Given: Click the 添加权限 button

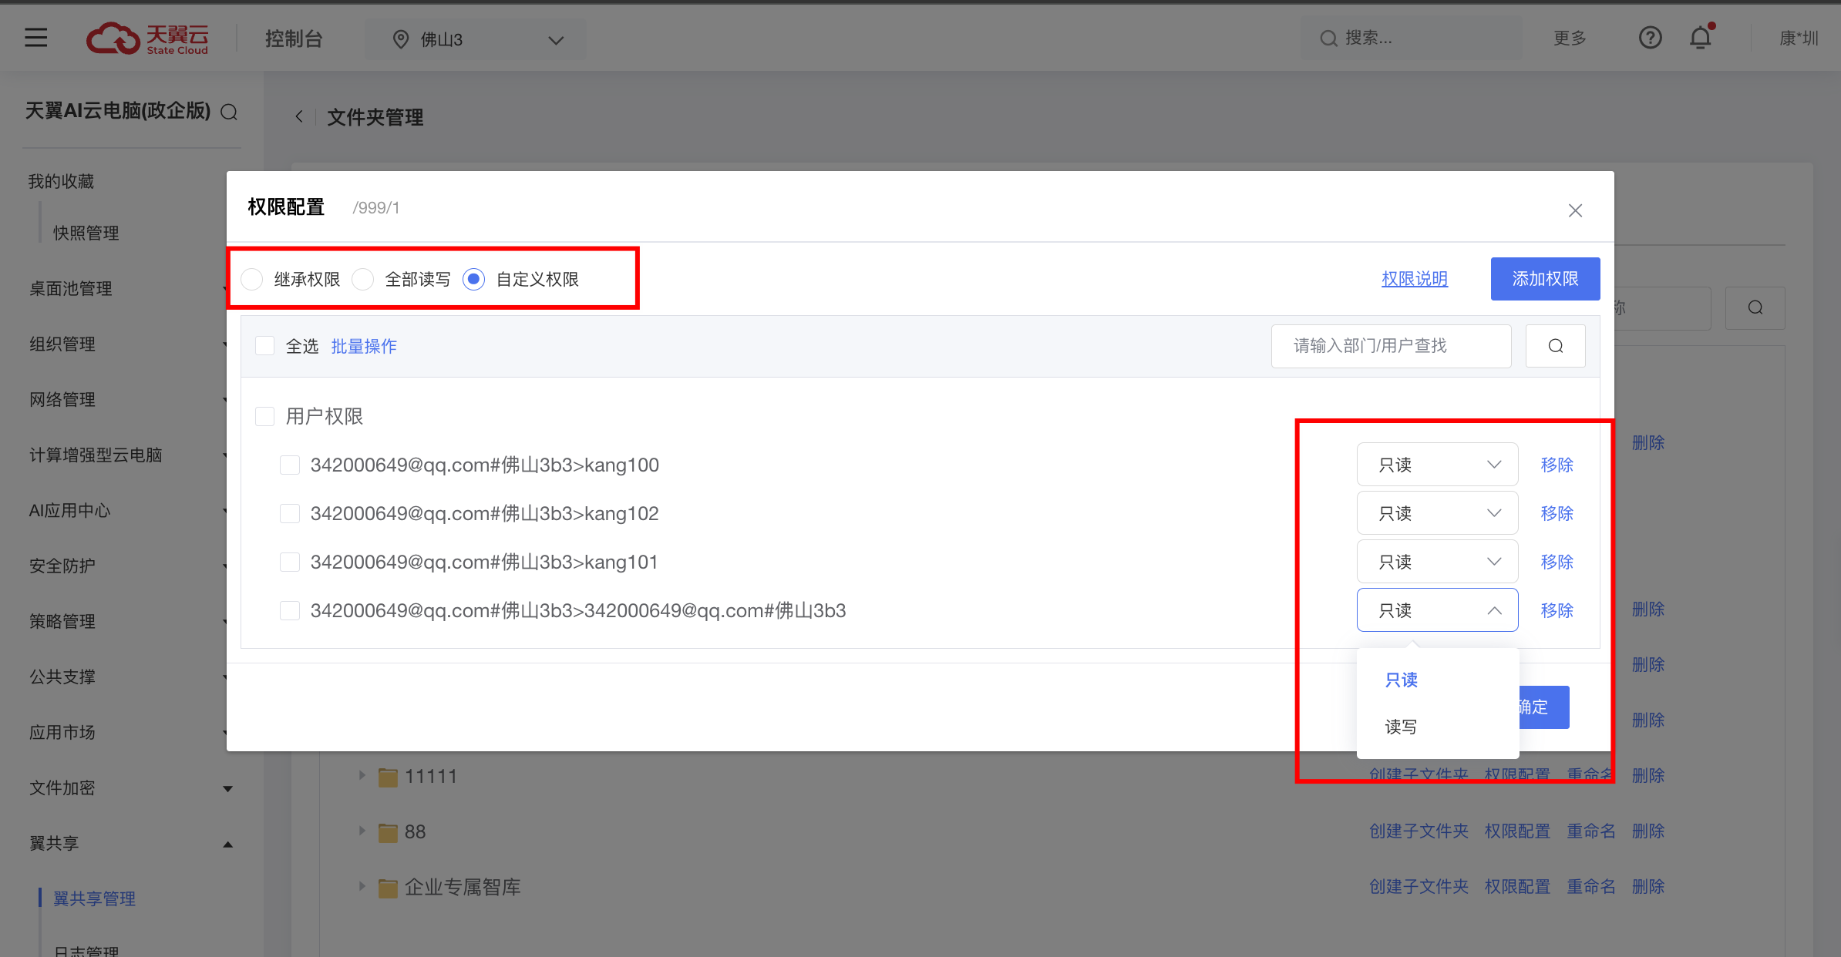Looking at the screenshot, I should click(x=1545, y=279).
